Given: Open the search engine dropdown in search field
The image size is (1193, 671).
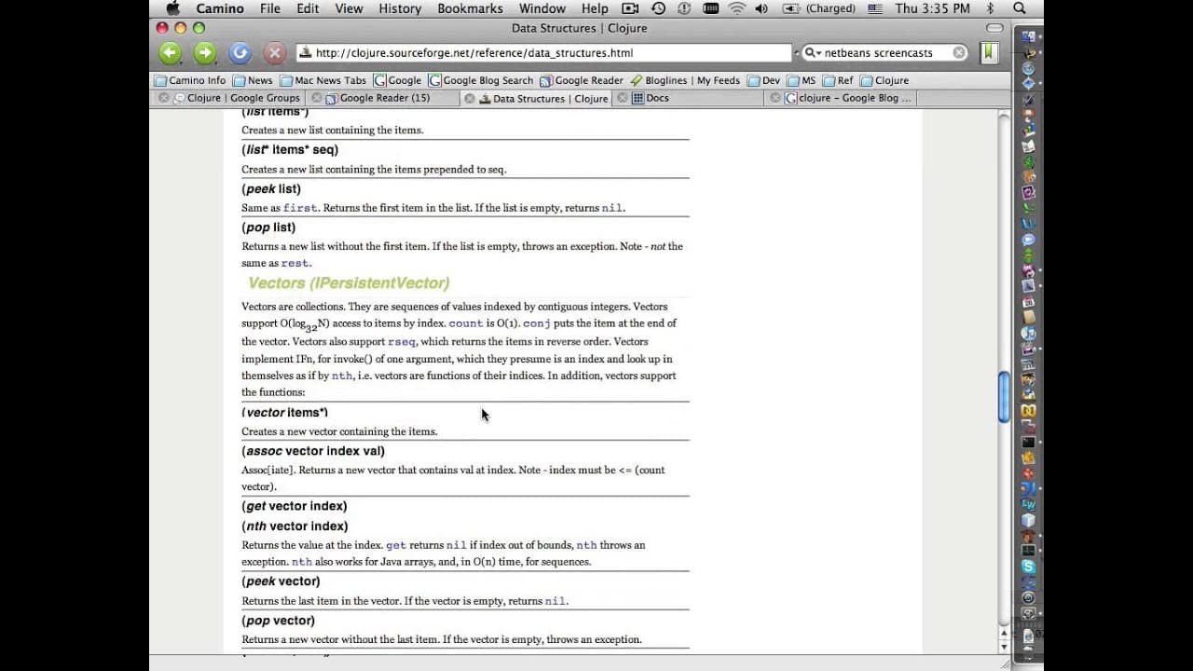Looking at the screenshot, I should click(x=813, y=53).
